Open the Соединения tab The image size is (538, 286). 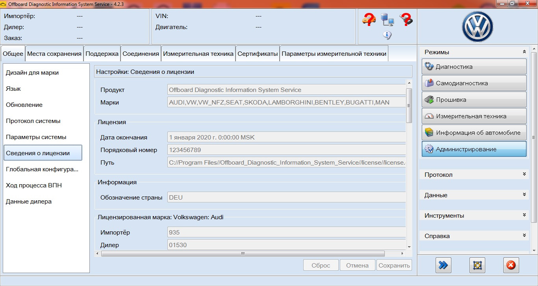(x=141, y=54)
